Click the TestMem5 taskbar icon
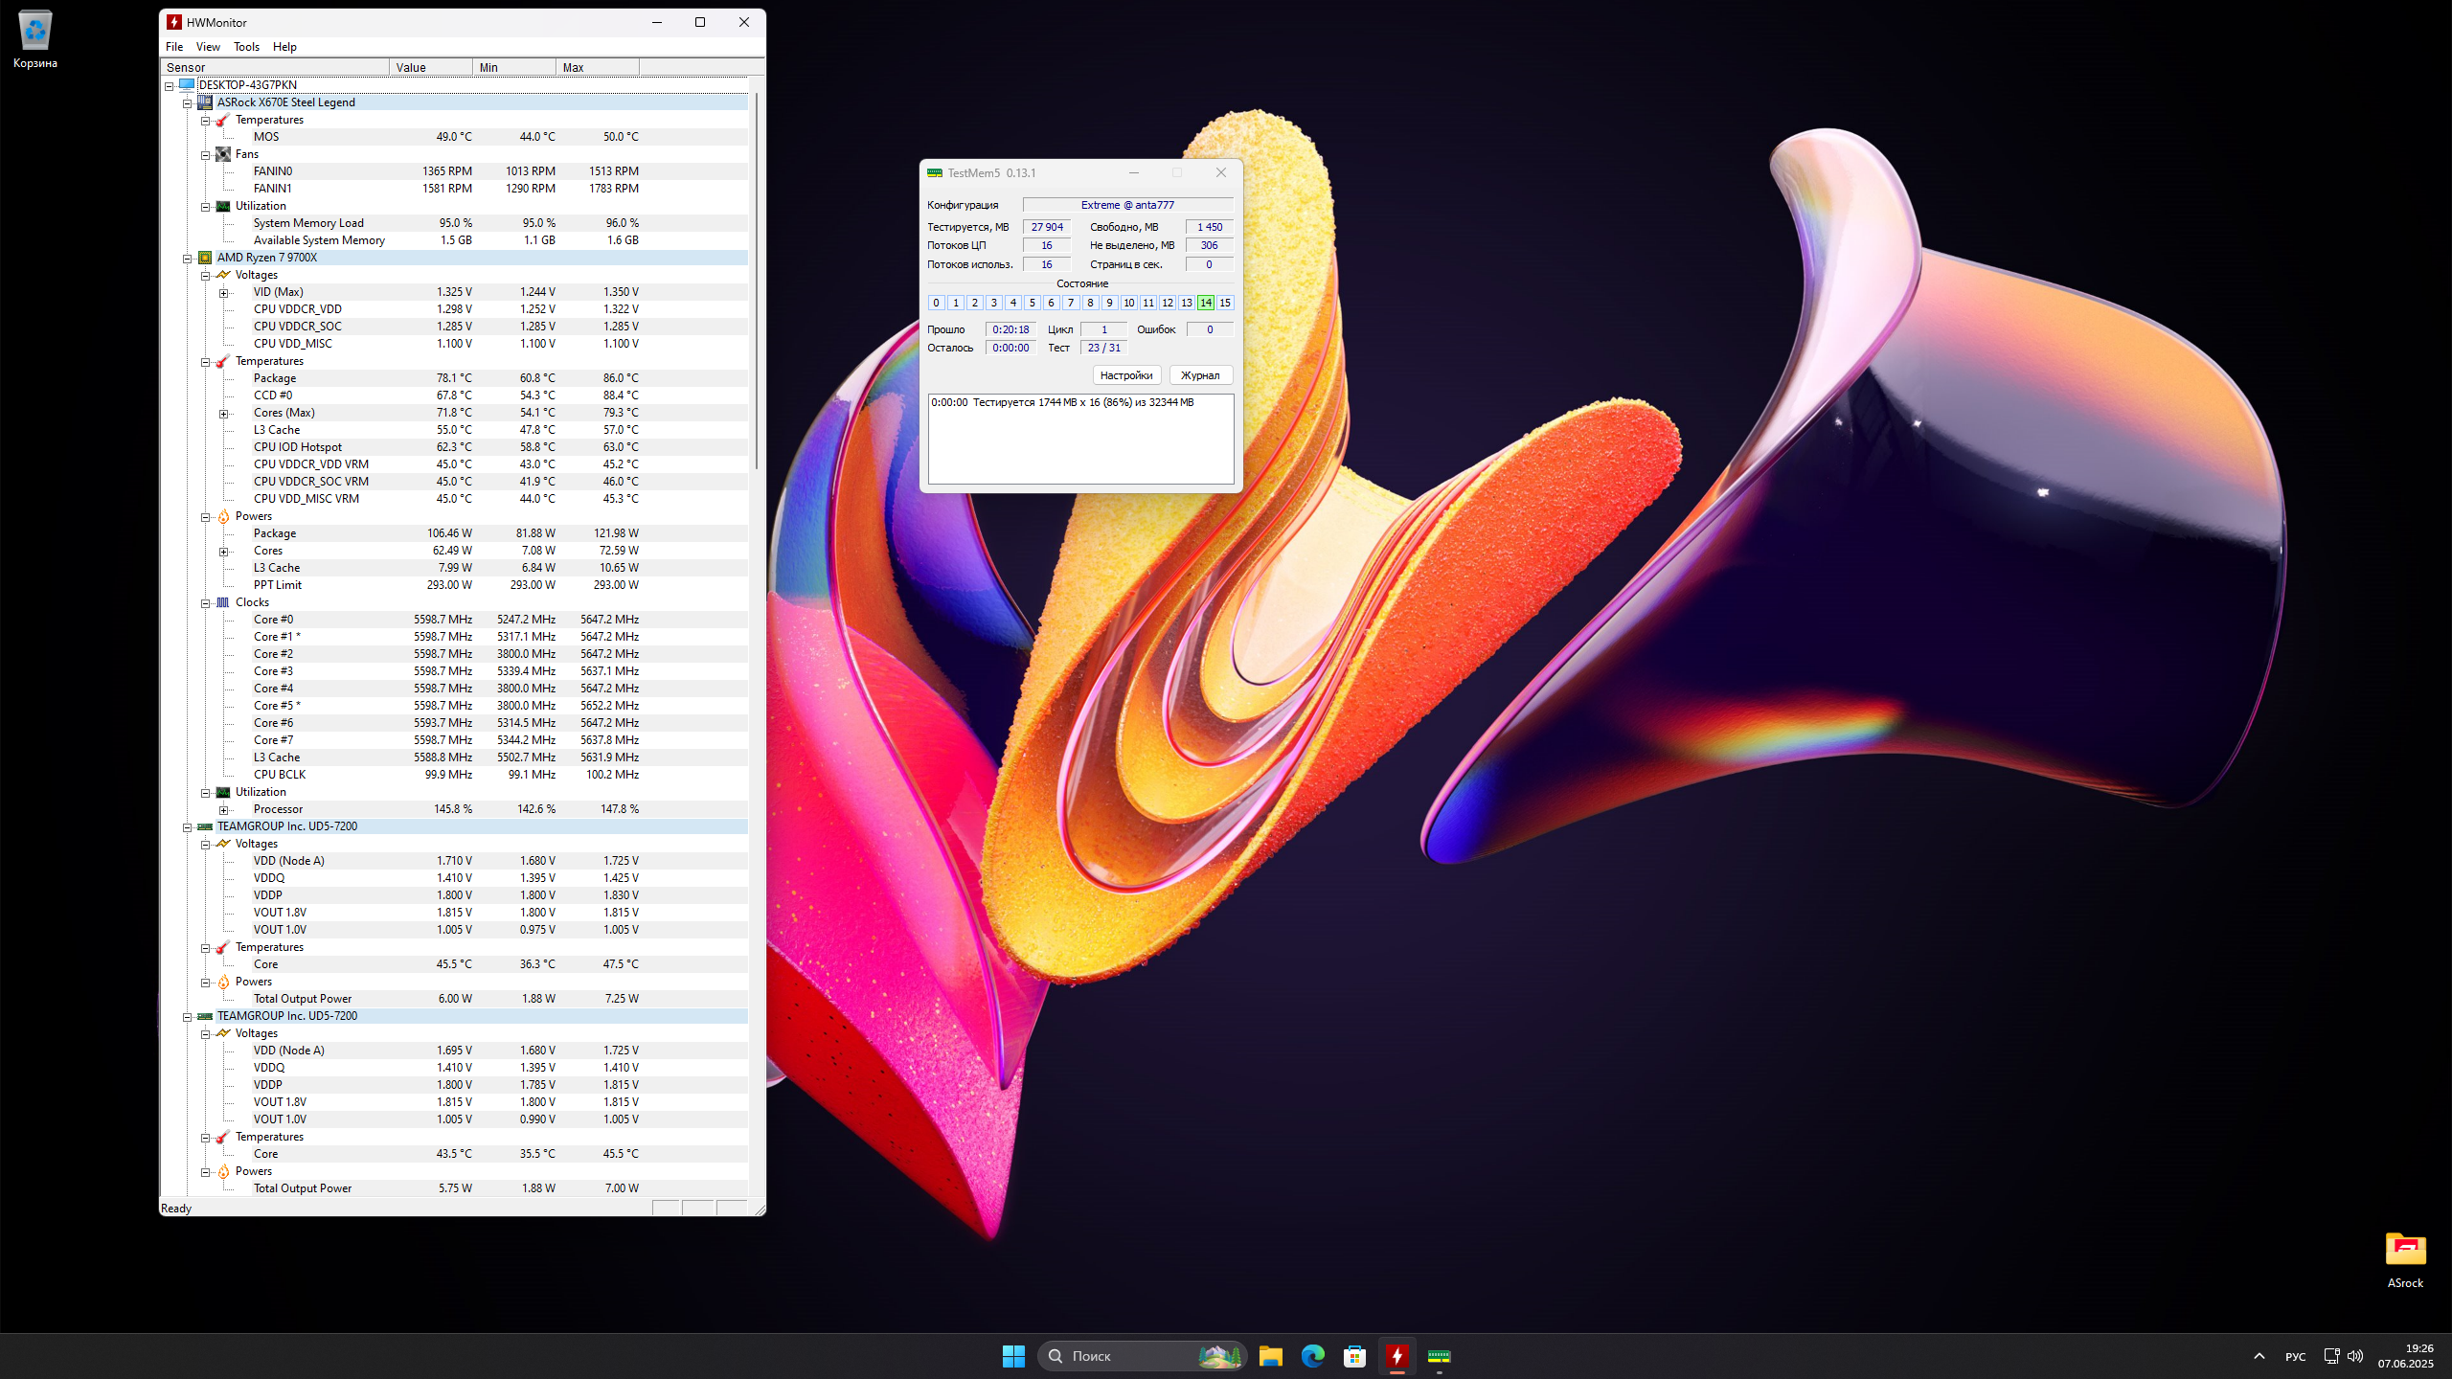The height and width of the screenshot is (1379, 2452). 1439,1356
